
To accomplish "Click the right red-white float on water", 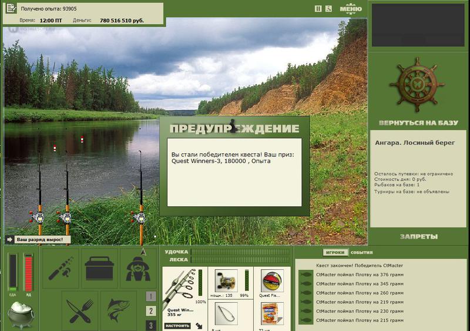I will coord(82,139).
